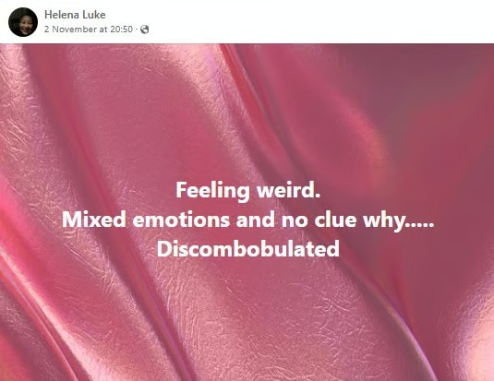Click the word 'Helena' in the author name
494x381 pixels.
click(62, 15)
